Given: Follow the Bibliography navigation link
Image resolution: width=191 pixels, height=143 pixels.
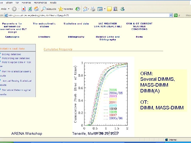Looking at the screenshot, I should [76, 37].
